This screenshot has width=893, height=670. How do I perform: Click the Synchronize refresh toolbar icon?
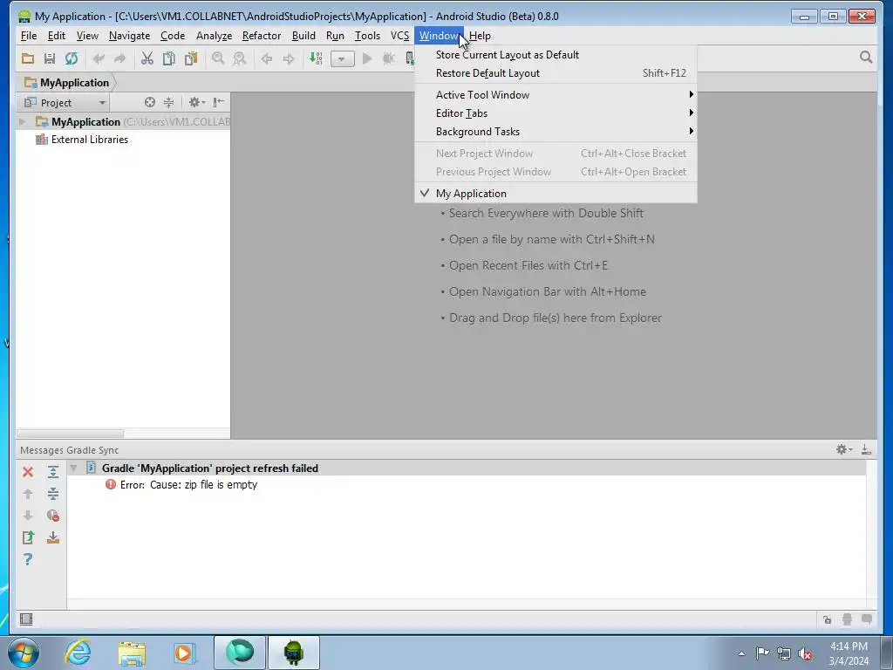[72, 58]
